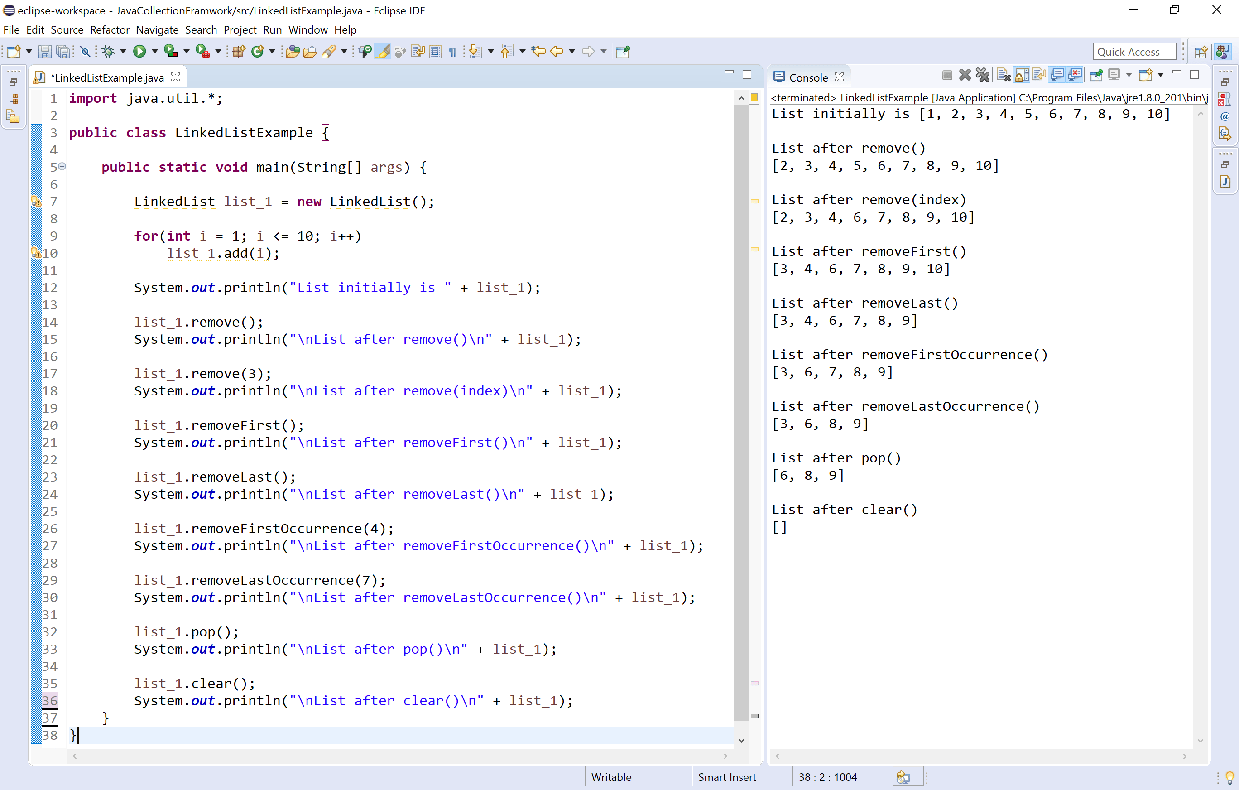Image resolution: width=1239 pixels, height=790 pixels.
Task: Open a new Java perspective icon
Action: coord(1201,52)
